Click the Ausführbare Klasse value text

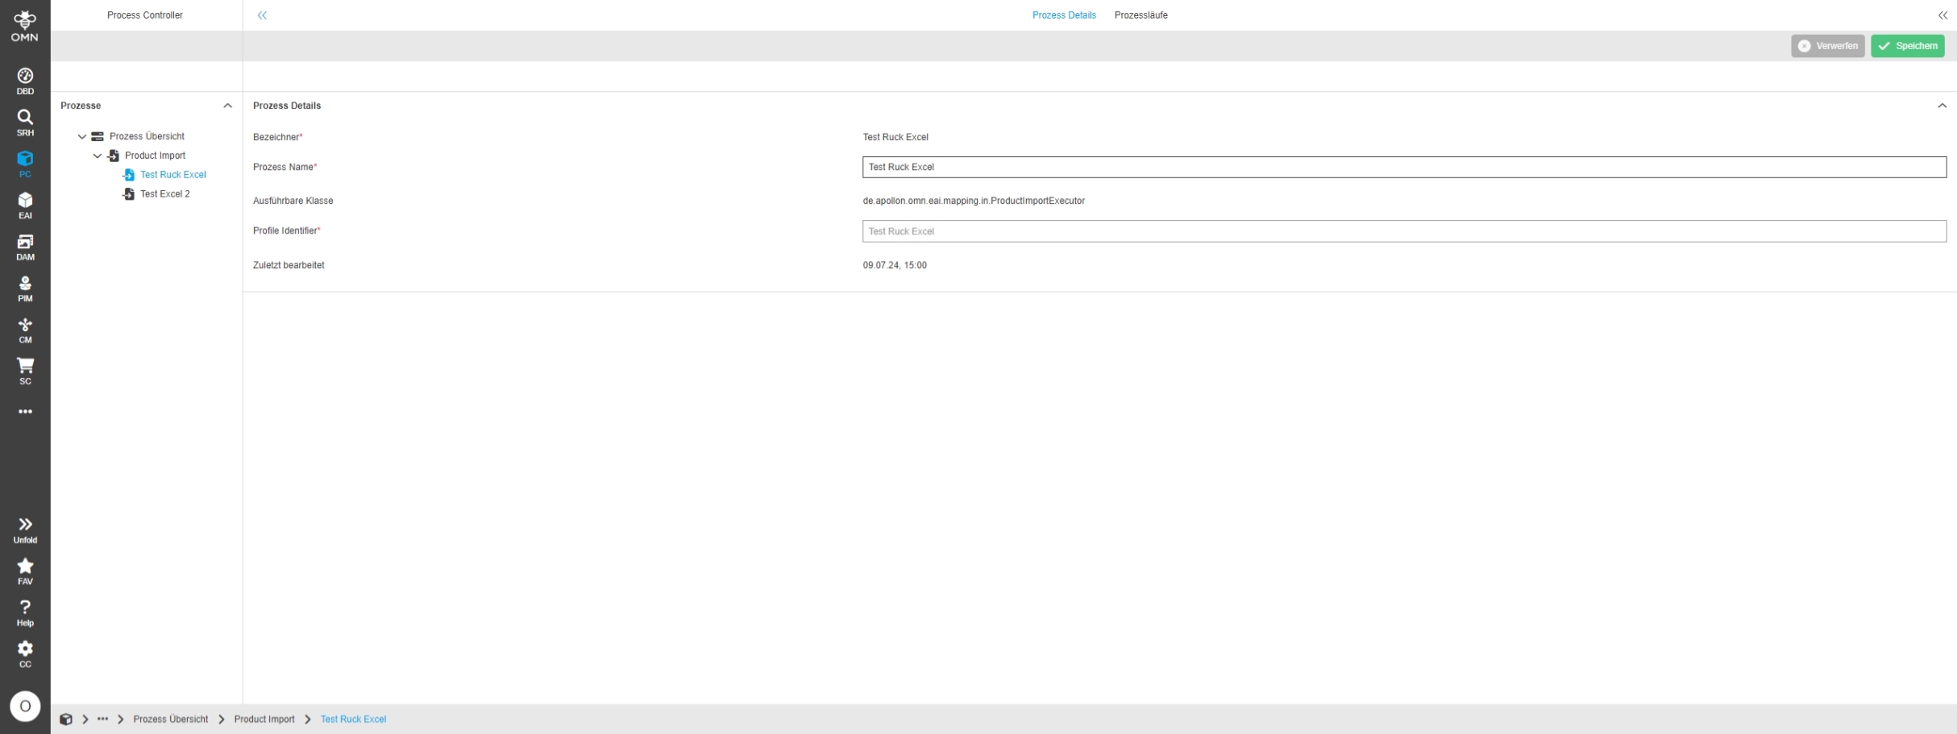coord(974,201)
